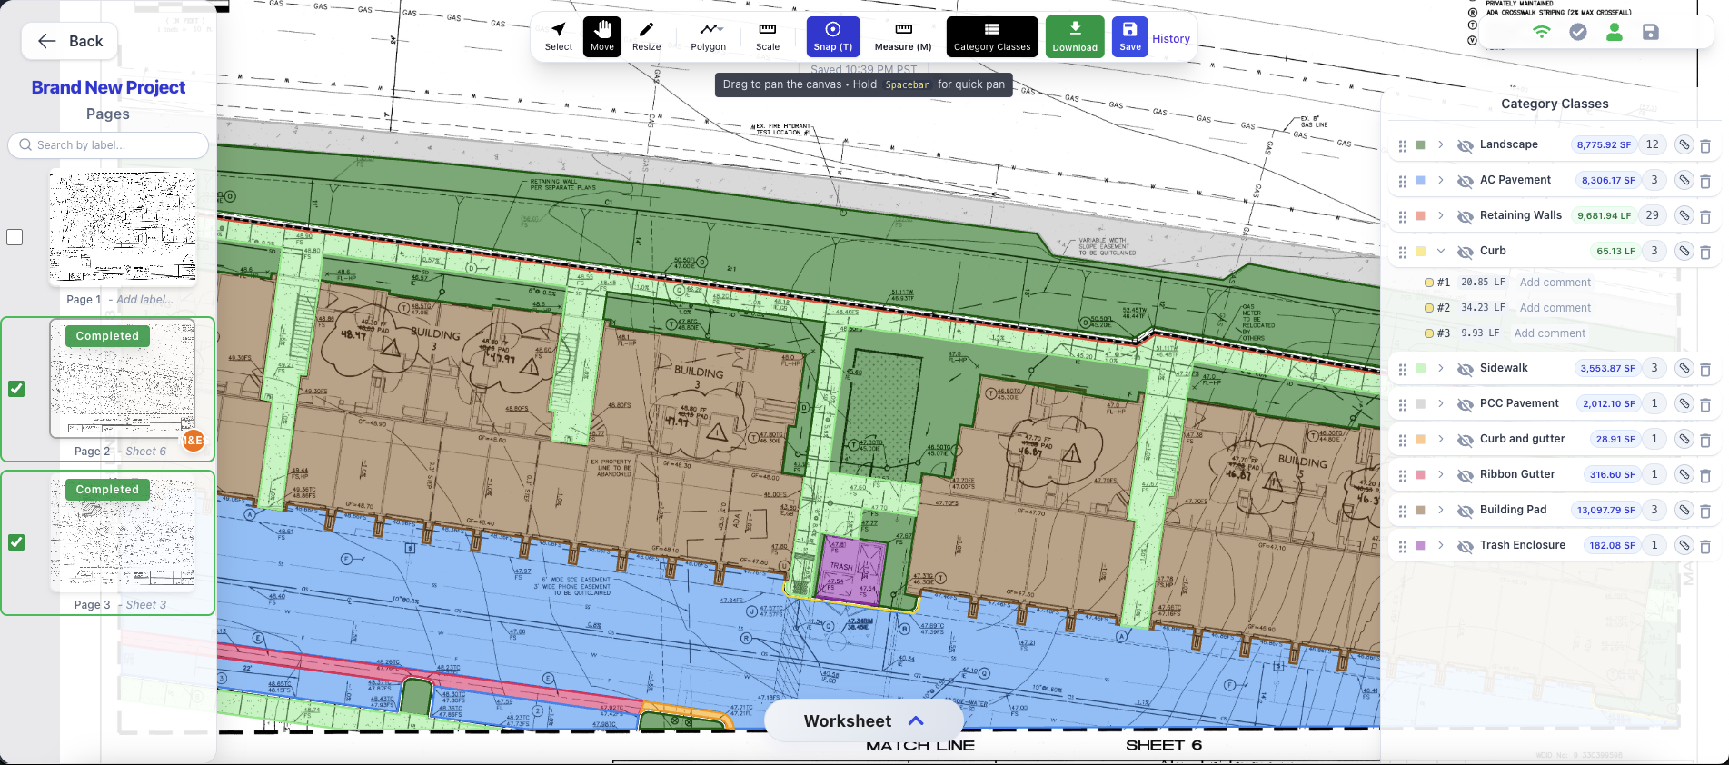Viewport: 1729px width, 765px height.
Task: Uncheck the Page 2 checkbox
Action: [x=16, y=389]
